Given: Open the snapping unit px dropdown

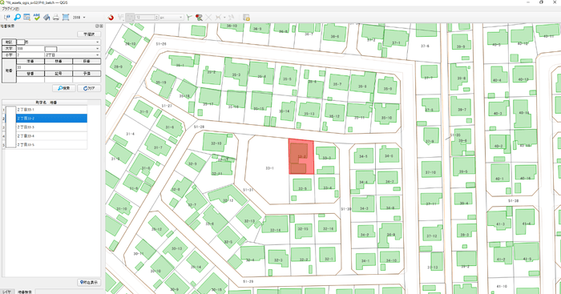Looking at the screenshot, I should pos(172,17).
